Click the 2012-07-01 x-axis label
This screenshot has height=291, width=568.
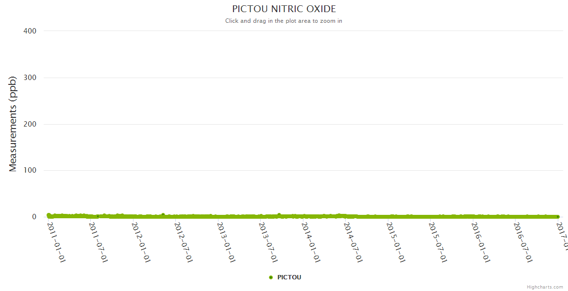point(184,242)
